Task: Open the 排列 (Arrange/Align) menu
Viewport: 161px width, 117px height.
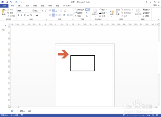Action: pyautogui.click(x=112, y=13)
